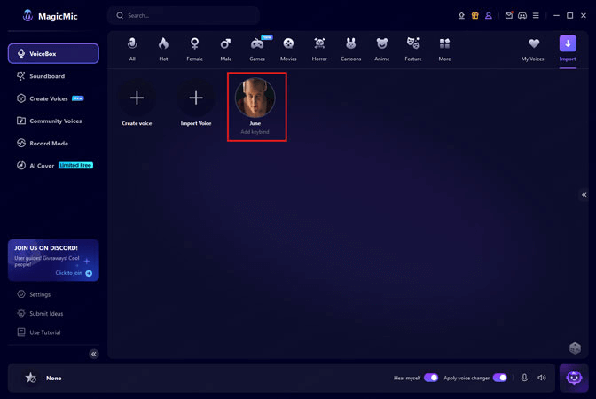Open the Soundboard section

coord(41,76)
